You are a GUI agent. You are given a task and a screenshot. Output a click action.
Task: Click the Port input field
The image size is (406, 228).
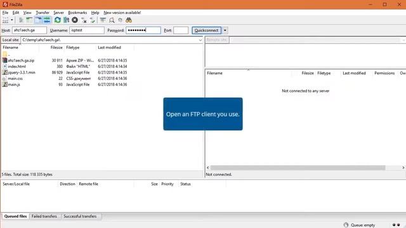pos(181,30)
